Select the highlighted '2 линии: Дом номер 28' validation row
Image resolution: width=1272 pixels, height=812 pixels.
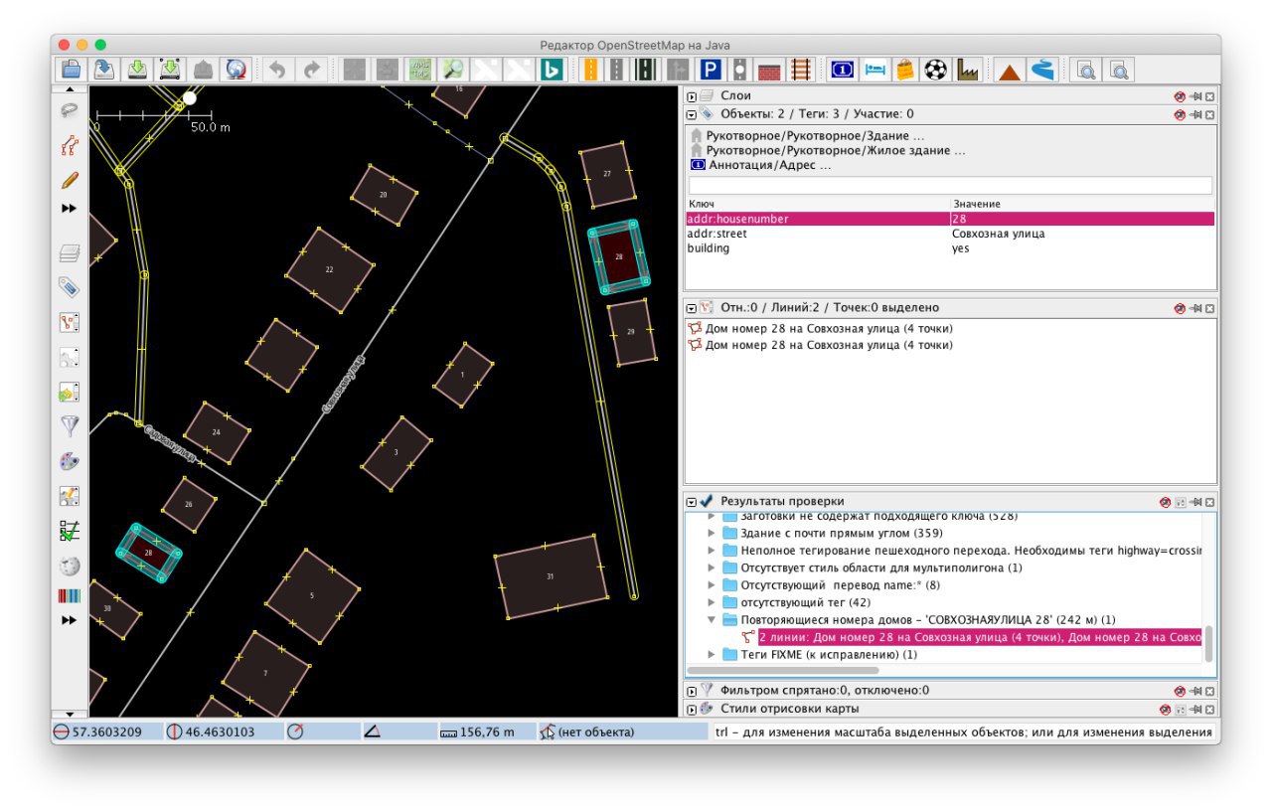pos(980,637)
